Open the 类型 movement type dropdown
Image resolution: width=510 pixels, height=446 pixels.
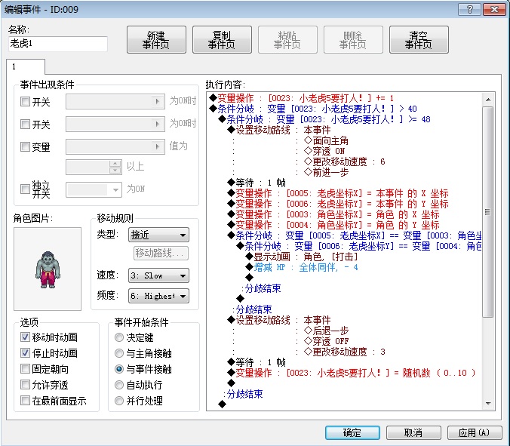pos(158,235)
